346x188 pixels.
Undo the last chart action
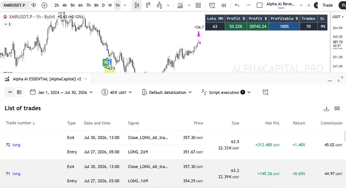[x=237, y=5]
